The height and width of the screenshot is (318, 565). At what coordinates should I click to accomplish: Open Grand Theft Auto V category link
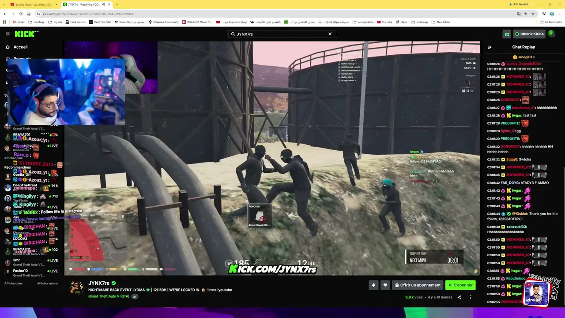tap(109, 296)
